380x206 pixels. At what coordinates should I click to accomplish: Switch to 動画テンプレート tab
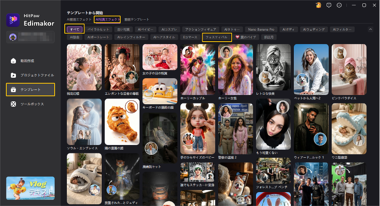(137, 19)
